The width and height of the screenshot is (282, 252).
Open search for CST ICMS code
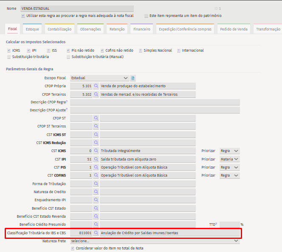pyautogui.click(x=96, y=151)
